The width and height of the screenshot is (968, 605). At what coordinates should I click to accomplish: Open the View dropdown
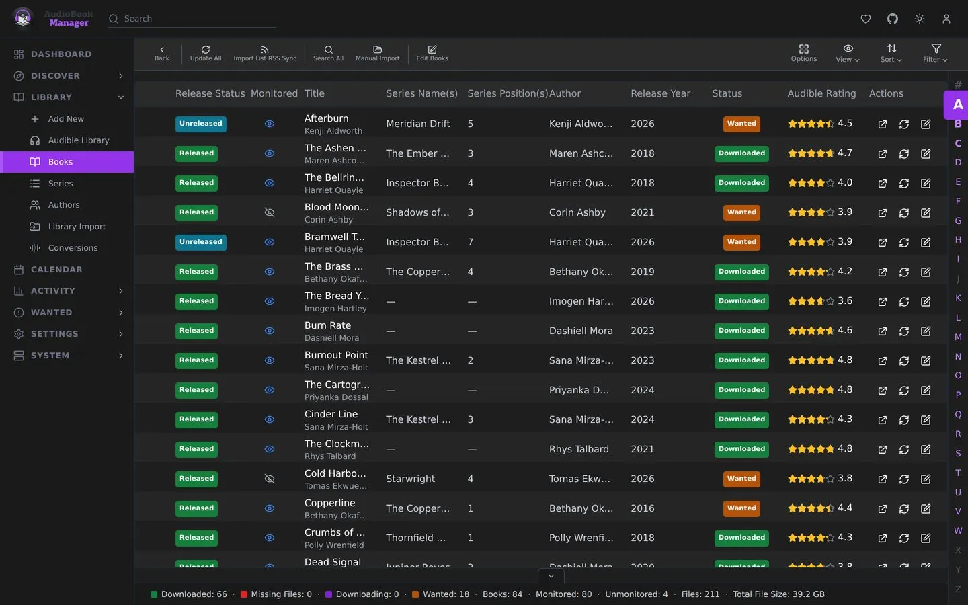[x=848, y=53]
